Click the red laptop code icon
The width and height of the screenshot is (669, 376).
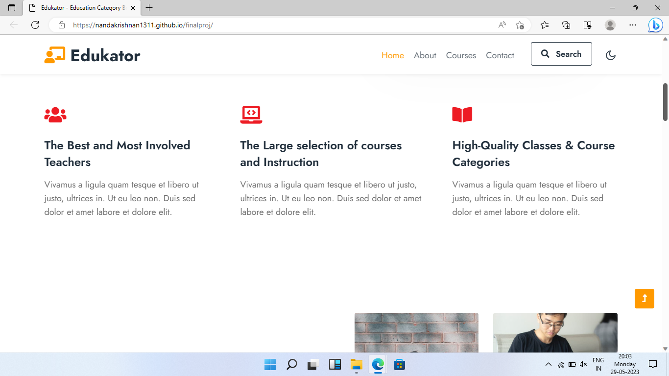pyautogui.click(x=251, y=114)
